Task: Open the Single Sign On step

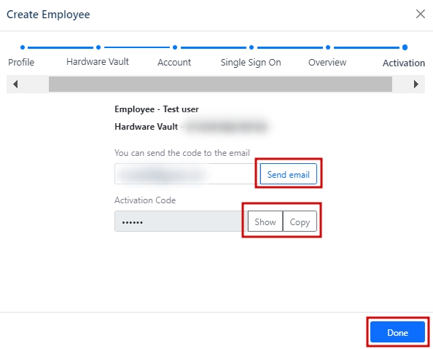Action: 251,63
